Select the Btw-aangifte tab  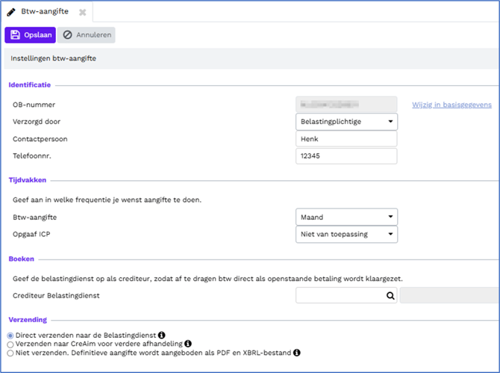pyautogui.click(x=46, y=12)
